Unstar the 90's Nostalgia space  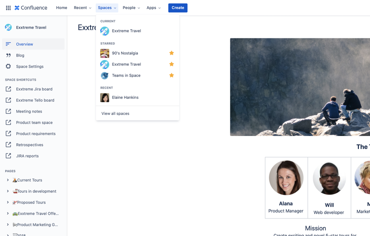[x=172, y=53]
